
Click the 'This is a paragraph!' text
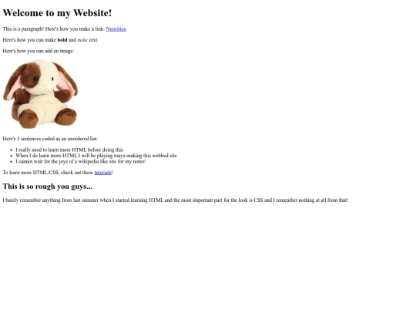click(x=23, y=29)
